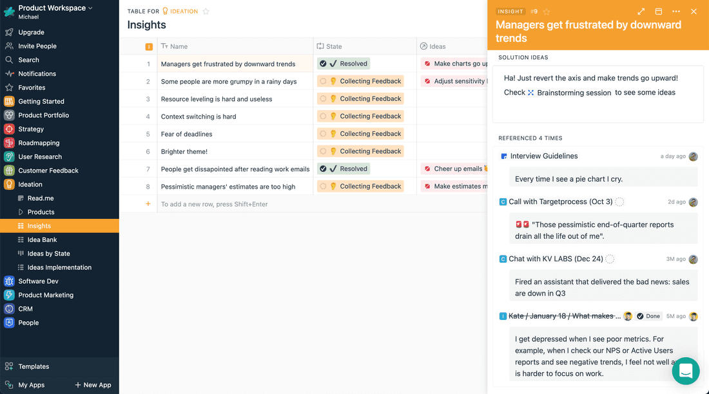
Task: Open the Product Workspace dropdown
Action: [x=52, y=8]
